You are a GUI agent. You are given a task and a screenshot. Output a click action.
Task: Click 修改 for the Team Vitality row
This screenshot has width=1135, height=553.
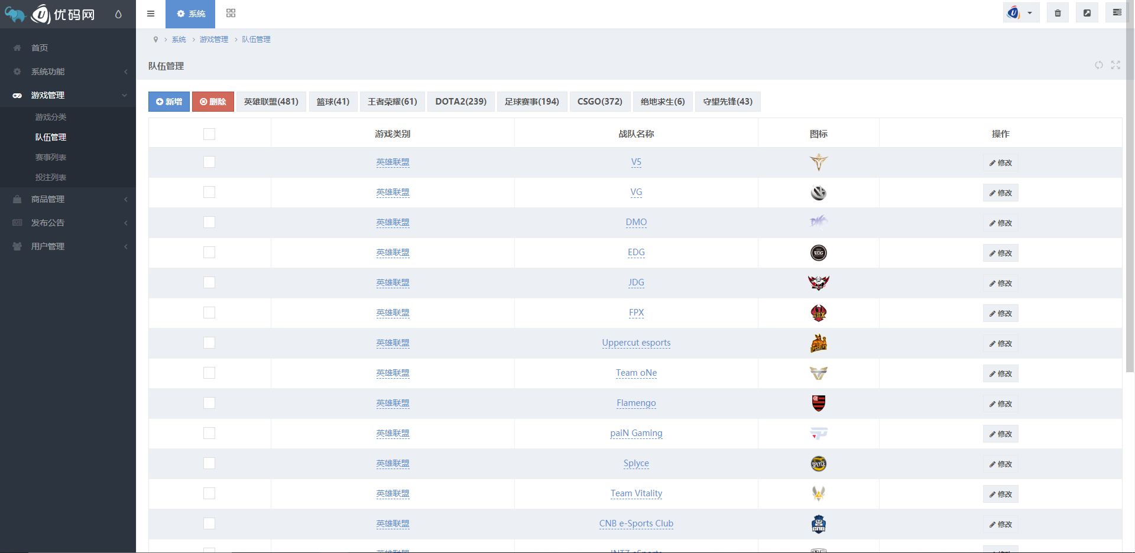[1001, 494]
